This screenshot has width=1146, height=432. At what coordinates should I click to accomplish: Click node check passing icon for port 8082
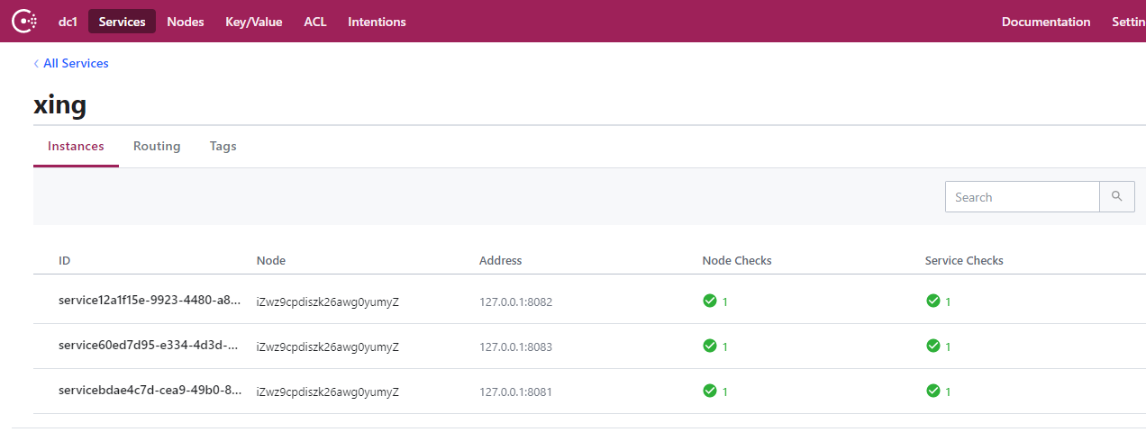tap(710, 301)
